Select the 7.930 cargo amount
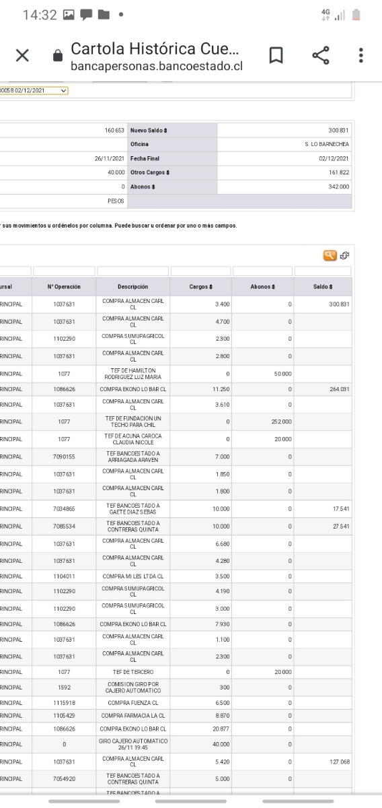This screenshot has height=808, width=382. pyautogui.click(x=222, y=624)
